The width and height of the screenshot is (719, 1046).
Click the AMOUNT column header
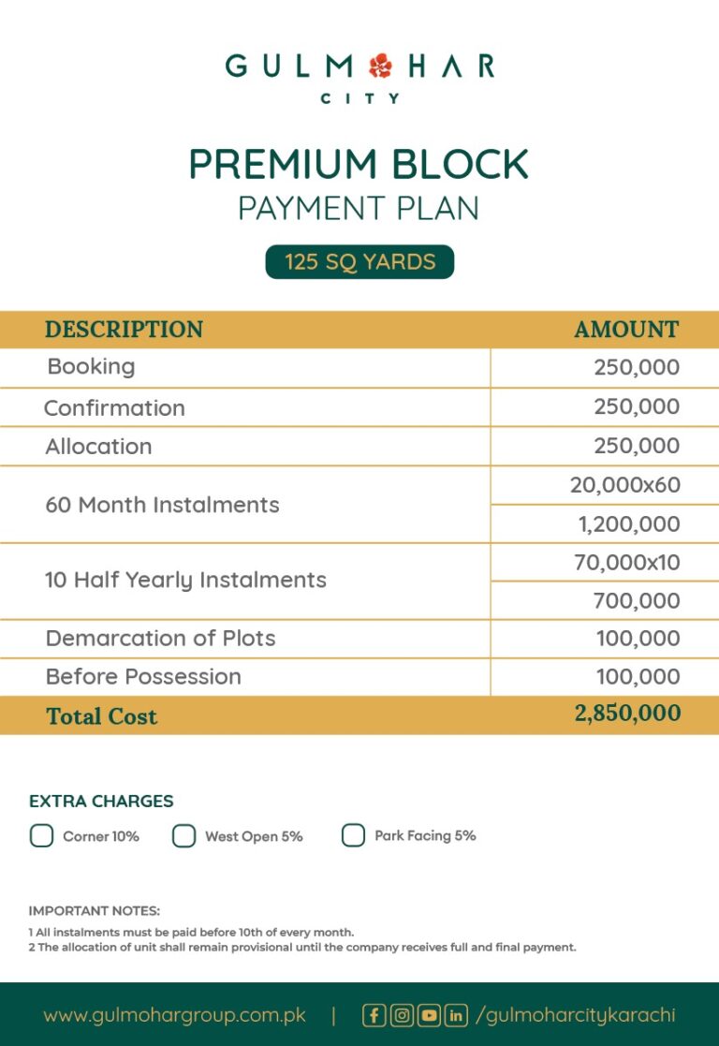tap(626, 330)
